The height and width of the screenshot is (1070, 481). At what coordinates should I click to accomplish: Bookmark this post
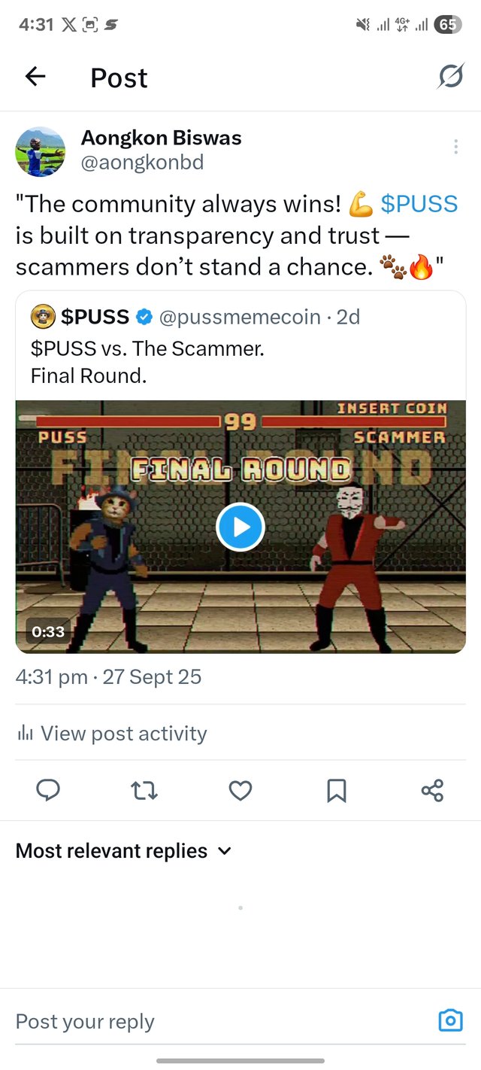tap(336, 790)
